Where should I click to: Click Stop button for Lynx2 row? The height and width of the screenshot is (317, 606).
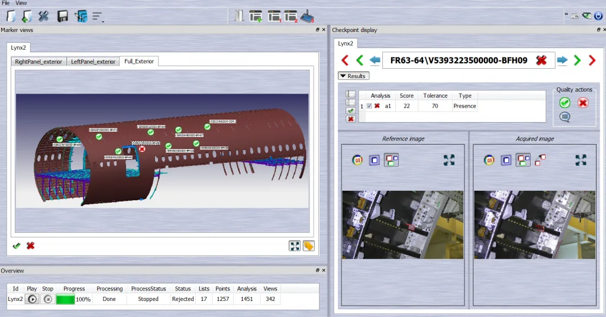pyautogui.click(x=47, y=299)
